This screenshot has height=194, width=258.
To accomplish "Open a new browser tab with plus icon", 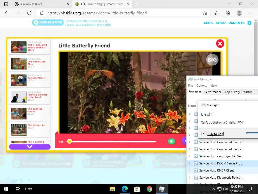I will coord(137,4).
